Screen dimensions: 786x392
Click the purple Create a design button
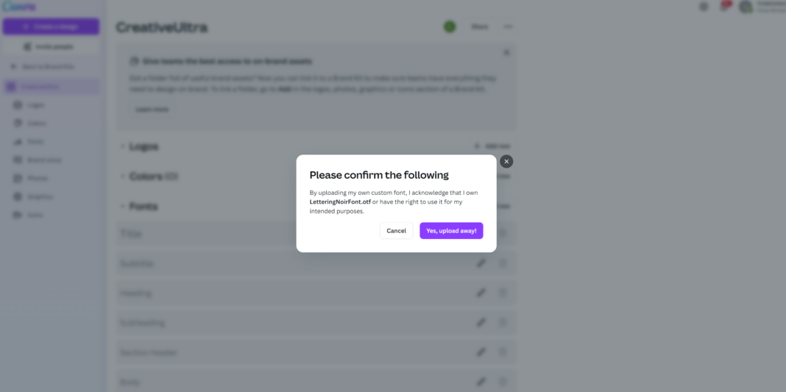pyautogui.click(x=51, y=26)
